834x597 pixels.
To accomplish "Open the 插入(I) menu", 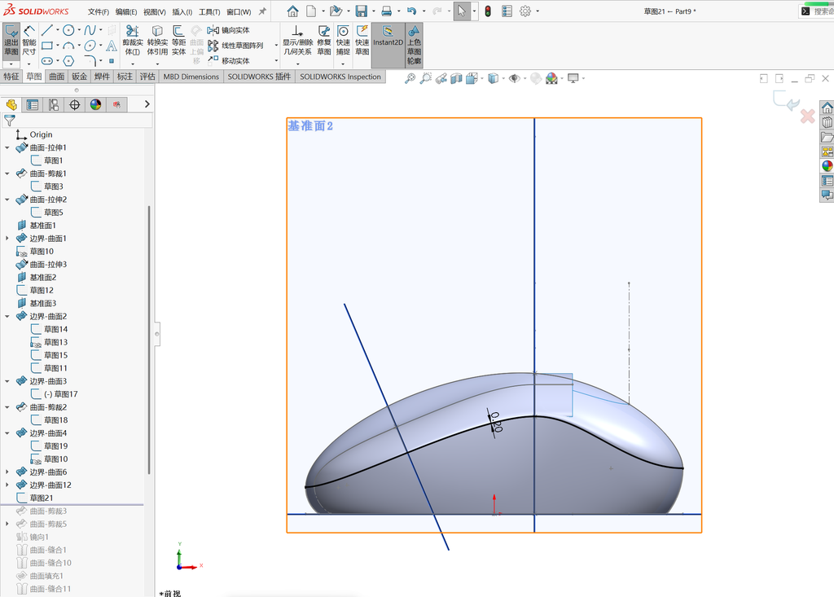I will click(x=182, y=11).
